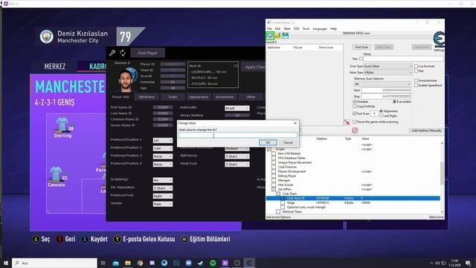The image size is (476, 268).
Task: Open the Int. Reputation dropdown
Action: (x=162, y=188)
